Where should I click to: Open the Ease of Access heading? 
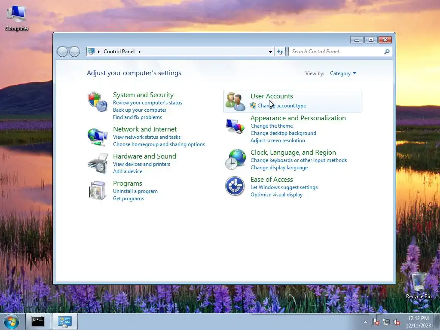click(x=272, y=179)
